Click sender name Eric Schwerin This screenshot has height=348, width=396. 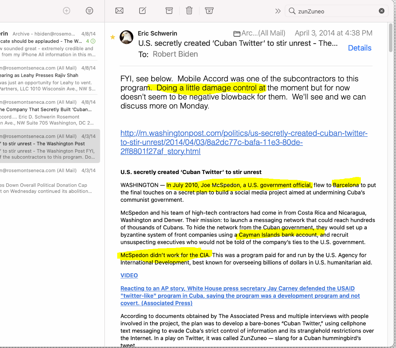tap(158, 33)
